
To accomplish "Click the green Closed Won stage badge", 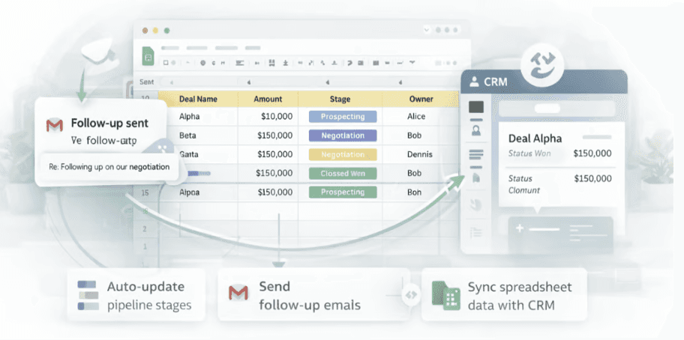I will (342, 173).
